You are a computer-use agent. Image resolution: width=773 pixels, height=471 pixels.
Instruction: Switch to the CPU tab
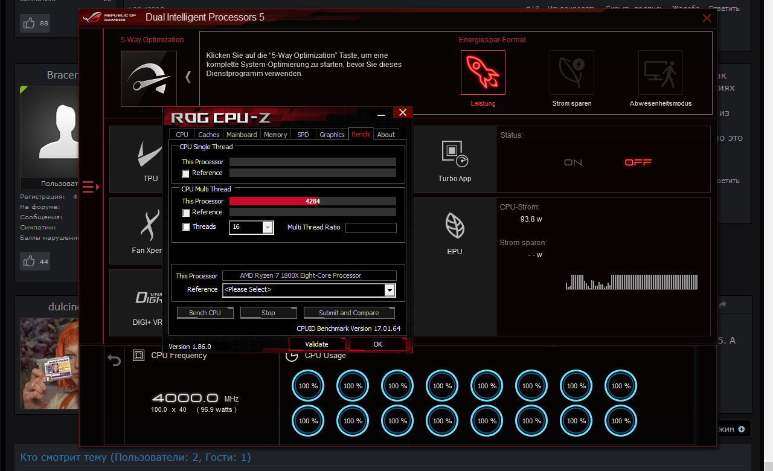pyautogui.click(x=182, y=135)
